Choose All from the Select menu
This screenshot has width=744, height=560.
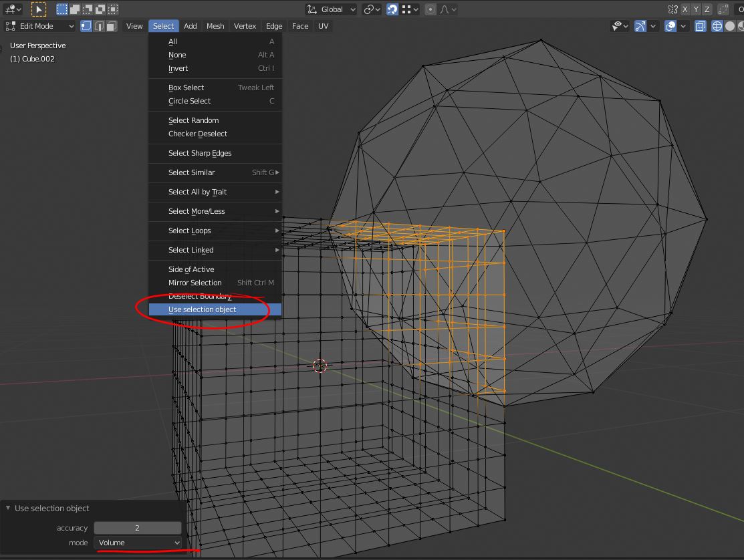pos(215,41)
